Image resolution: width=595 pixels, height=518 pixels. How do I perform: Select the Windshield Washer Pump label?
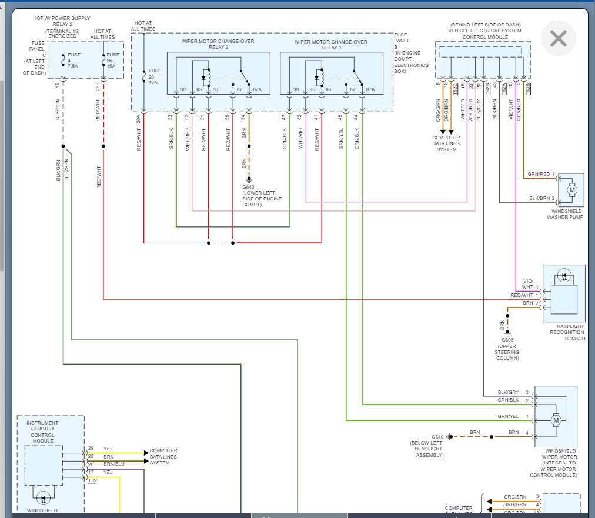(x=565, y=214)
